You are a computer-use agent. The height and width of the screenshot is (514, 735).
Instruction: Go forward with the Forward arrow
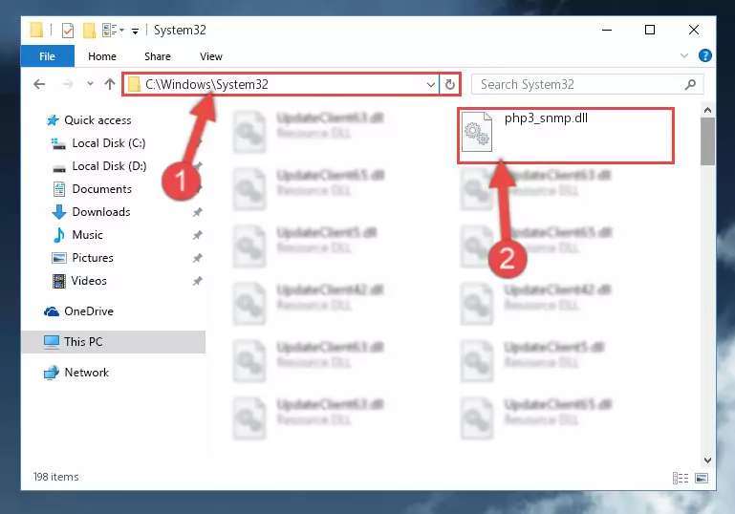(x=68, y=84)
